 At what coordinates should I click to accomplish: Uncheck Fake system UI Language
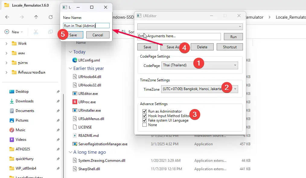click(x=145, y=120)
